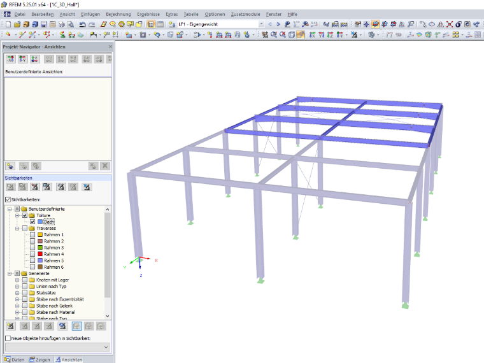Image resolution: width=484 pixels, height=363 pixels.
Task: Expand the Stabsätze node
Action: pyautogui.click(x=17, y=292)
